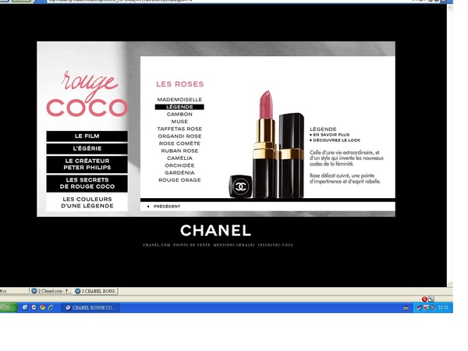Click the lipstick cap with CC logo
Image resolution: width=468 pixels, height=351 pixels.
click(x=240, y=186)
